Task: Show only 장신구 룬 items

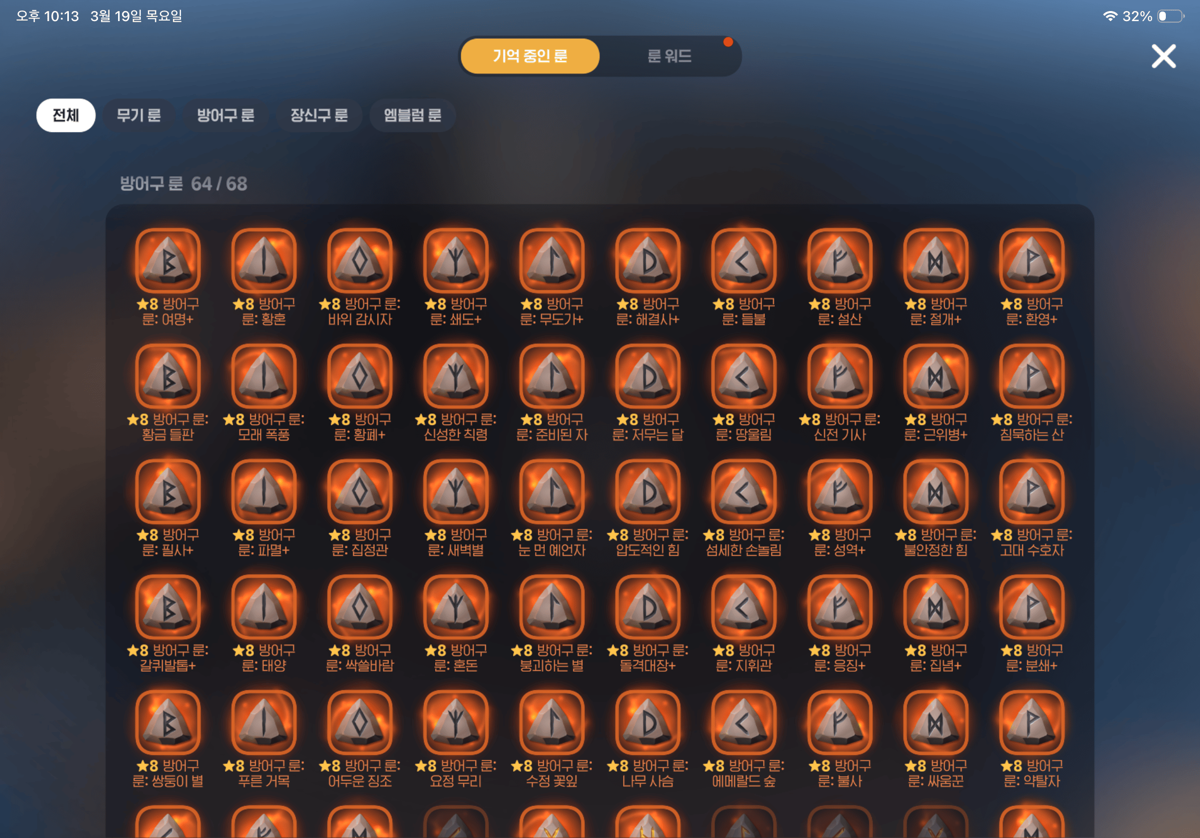Action: pyautogui.click(x=319, y=115)
